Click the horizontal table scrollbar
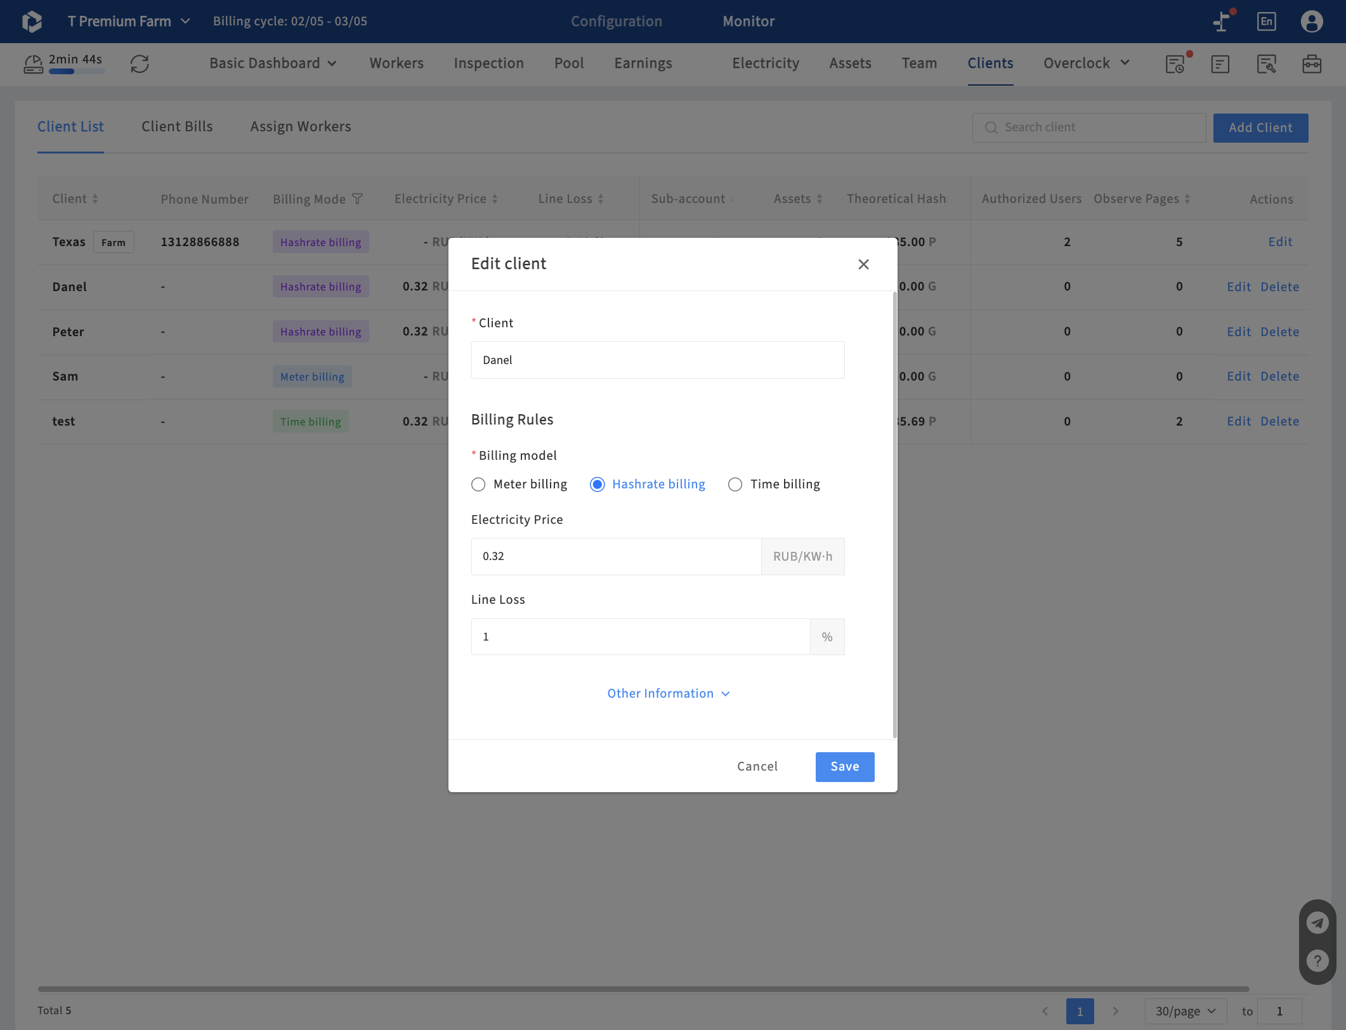 point(643,989)
